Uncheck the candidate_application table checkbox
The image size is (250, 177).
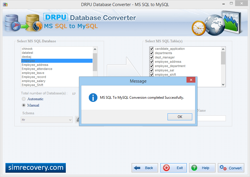tap(151, 49)
